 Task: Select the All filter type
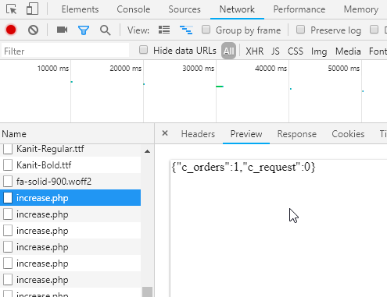pos(228,51)
